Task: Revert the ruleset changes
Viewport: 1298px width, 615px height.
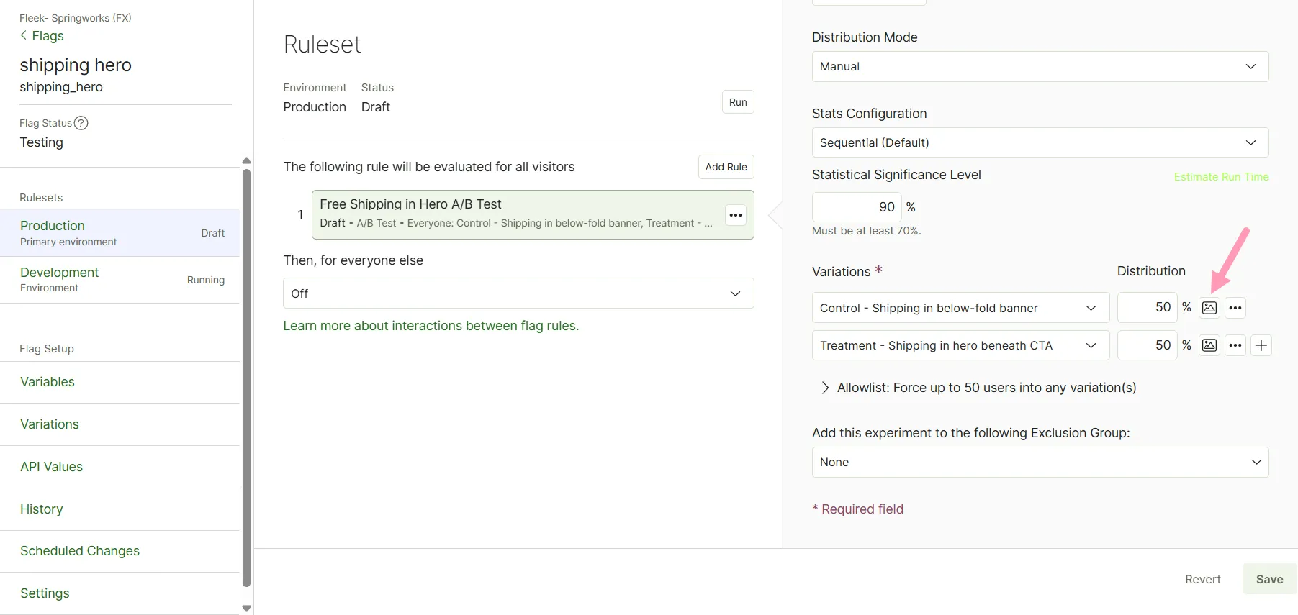Action: pyautogui.click(x=1203, y=579)
